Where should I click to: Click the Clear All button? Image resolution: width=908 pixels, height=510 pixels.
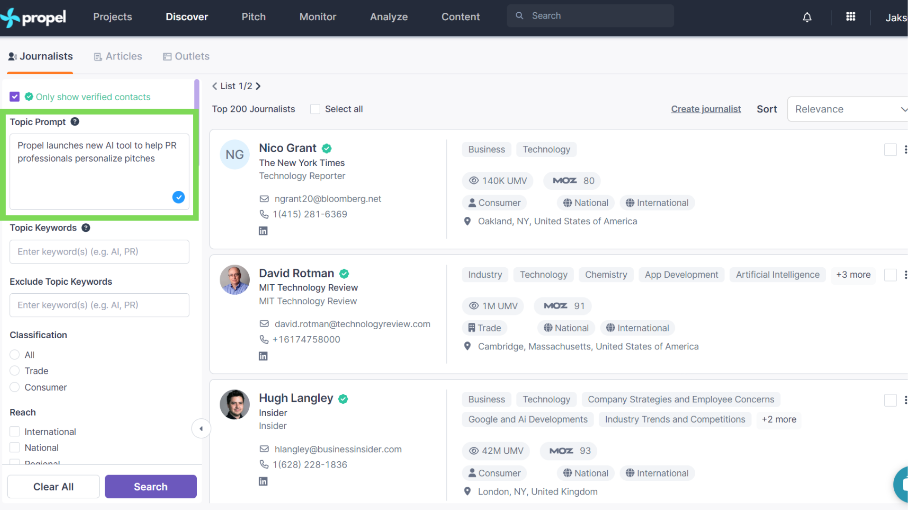(53, 486)
